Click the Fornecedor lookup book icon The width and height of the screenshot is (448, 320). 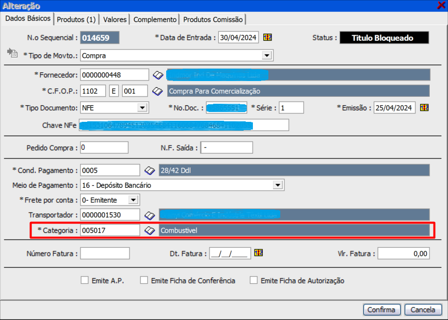[158, 75]
